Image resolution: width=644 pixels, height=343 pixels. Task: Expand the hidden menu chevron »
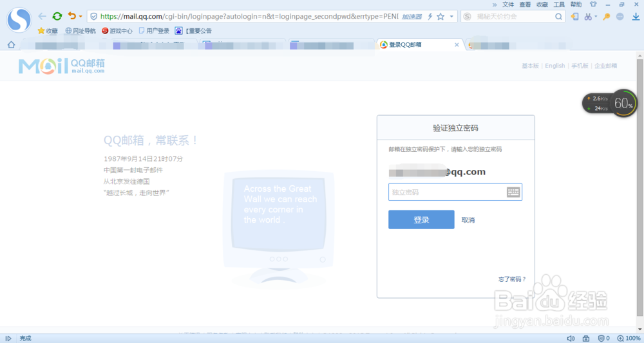(495, 5)
